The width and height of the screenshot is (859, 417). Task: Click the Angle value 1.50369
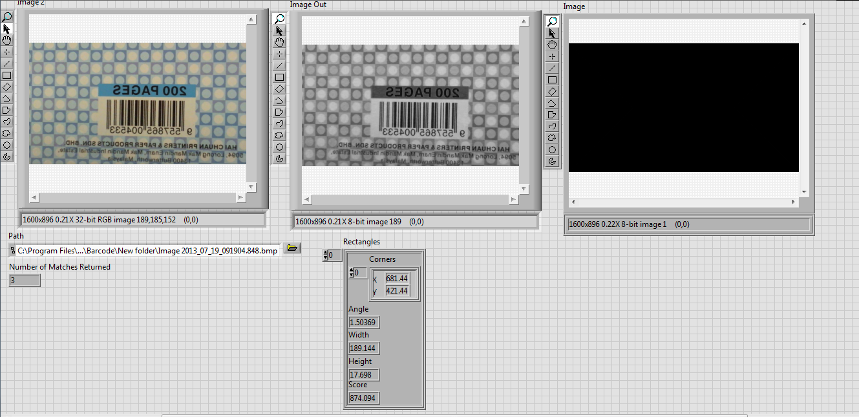pyautogui.click(x=364, y=323)
